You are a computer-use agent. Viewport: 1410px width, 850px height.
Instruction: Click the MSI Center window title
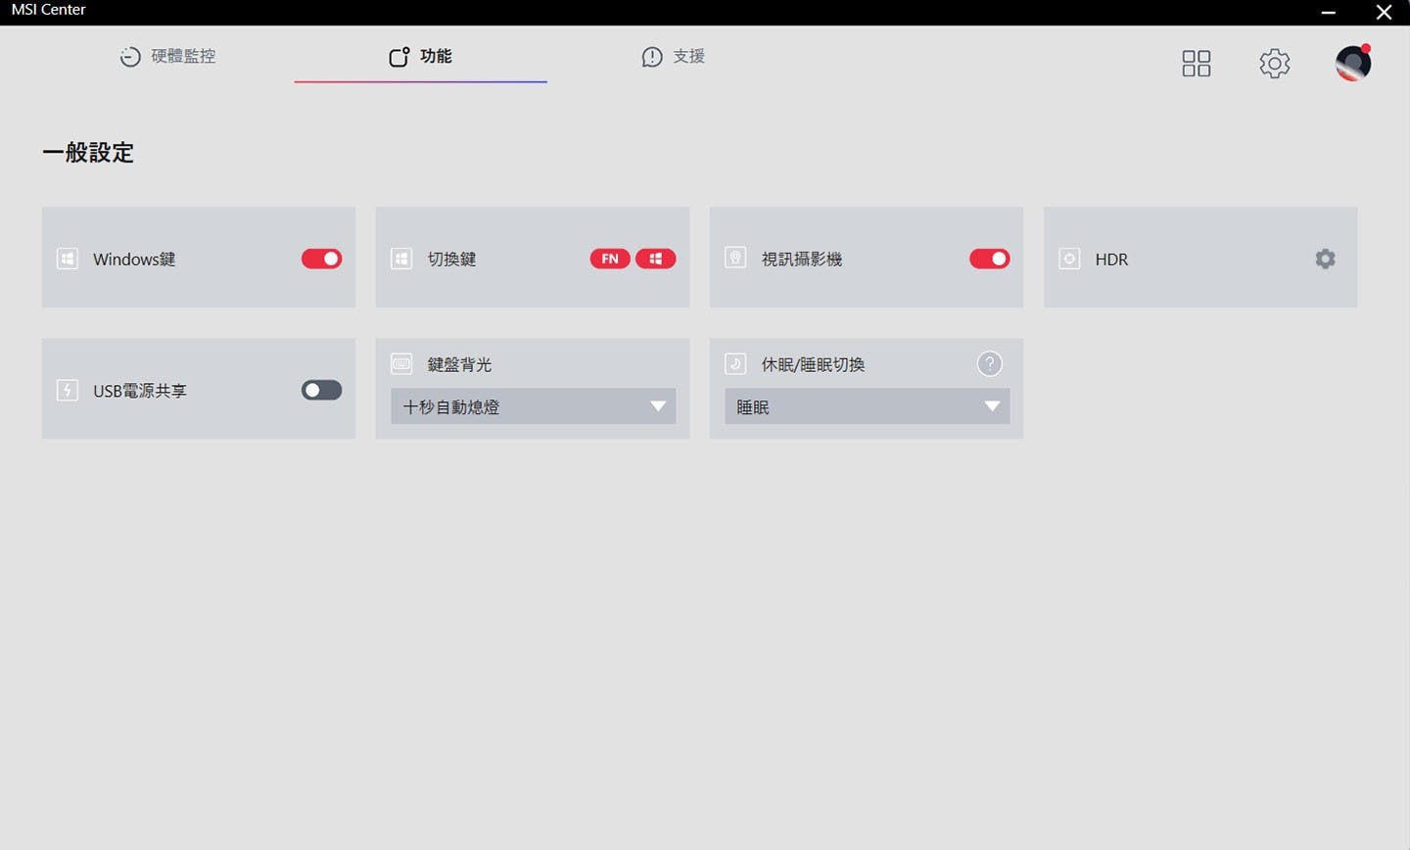click(x=49, y=10)
